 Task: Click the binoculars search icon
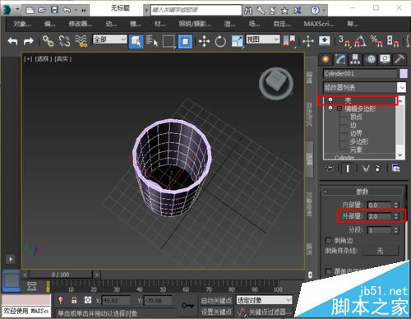[x=248, y=11]
